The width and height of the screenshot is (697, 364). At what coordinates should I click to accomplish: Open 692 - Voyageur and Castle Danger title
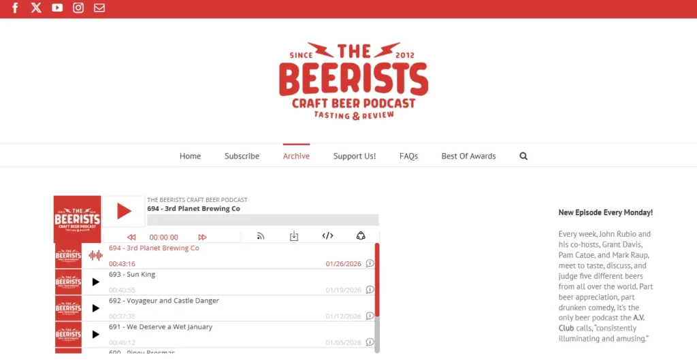164,301
